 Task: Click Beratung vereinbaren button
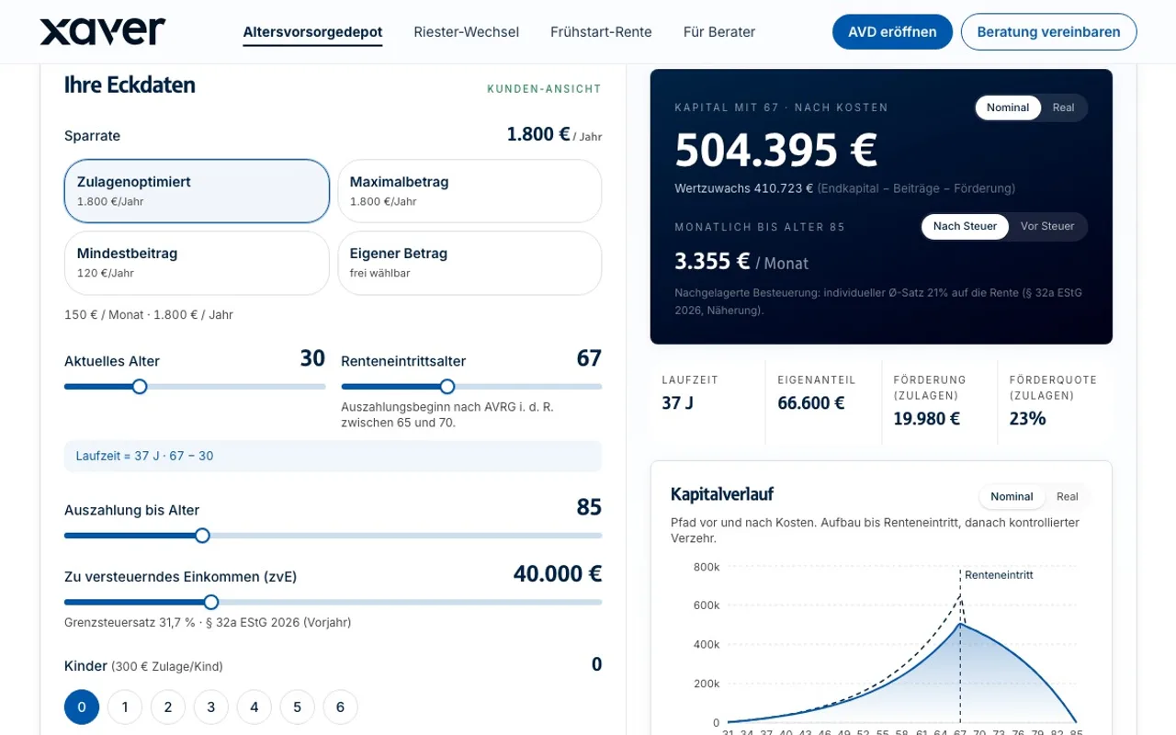pos(1048,32)
